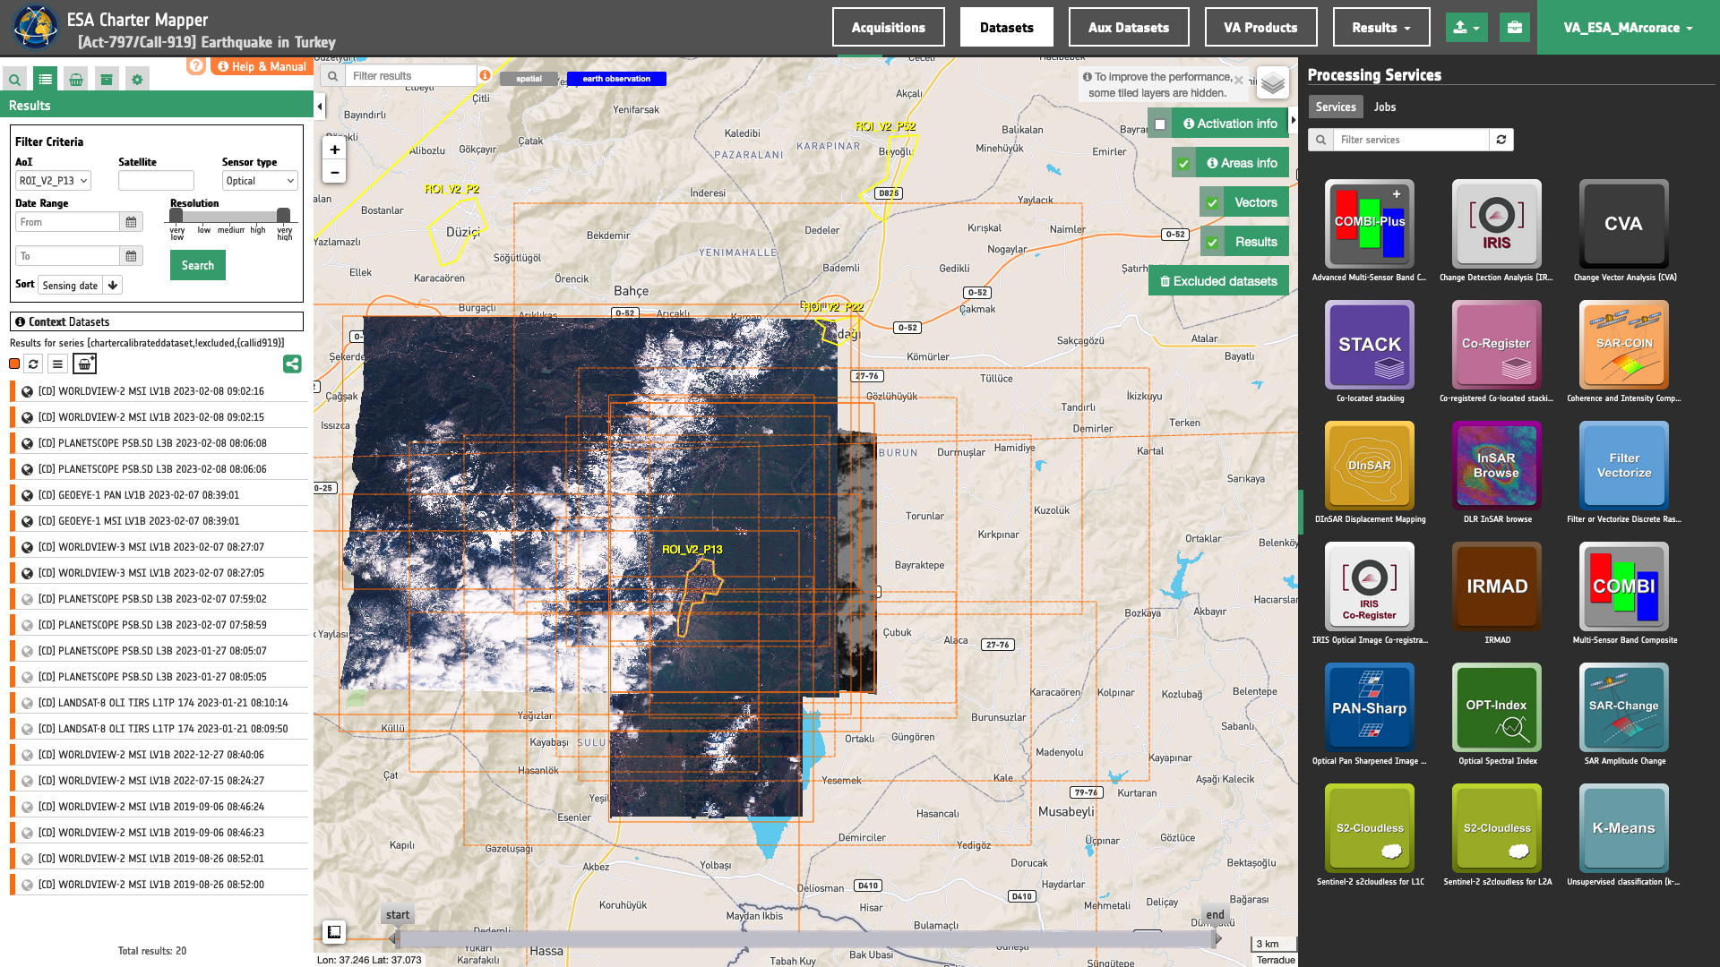Select the STACK co-located stacking service
This screenshot has height=967, width=1720.
[1370, 345]
